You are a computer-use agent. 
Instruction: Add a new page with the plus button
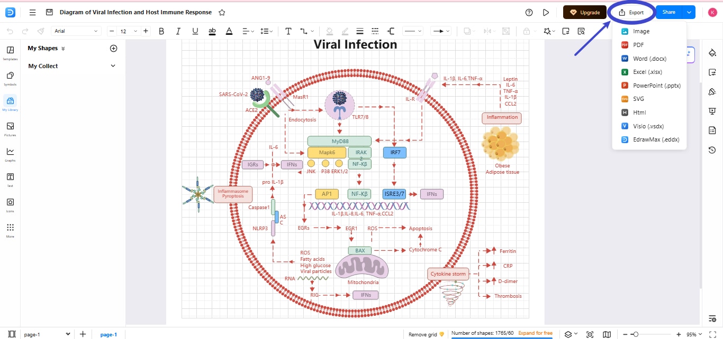tap(83, 334)
